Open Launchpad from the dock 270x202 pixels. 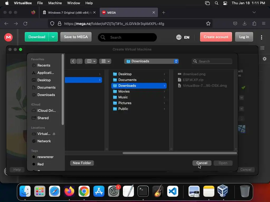40,191
